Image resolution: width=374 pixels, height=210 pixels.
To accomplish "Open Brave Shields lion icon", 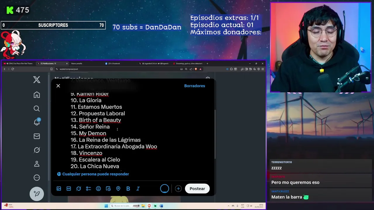I will (196, 69).
